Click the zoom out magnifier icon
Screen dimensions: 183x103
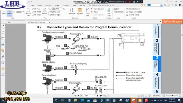pyautogui.click(x=49, y=9)
